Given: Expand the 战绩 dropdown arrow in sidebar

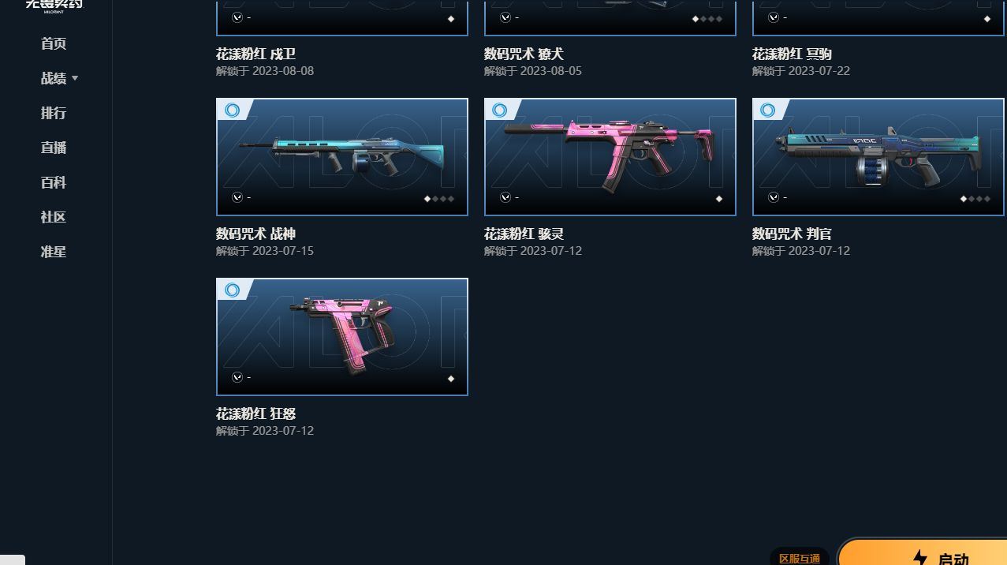Looking at the screenshot, I should point(75,78).
